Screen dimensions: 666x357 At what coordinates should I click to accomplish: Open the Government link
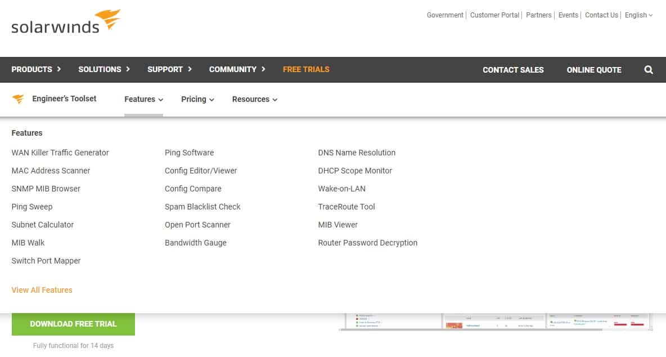pos(445,15)
